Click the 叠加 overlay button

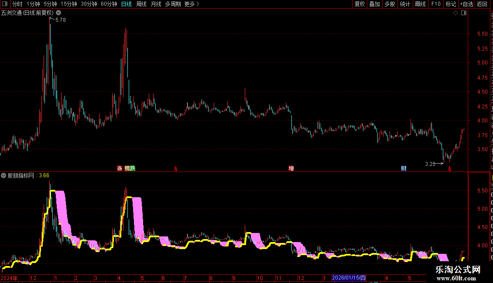[374, 4]
